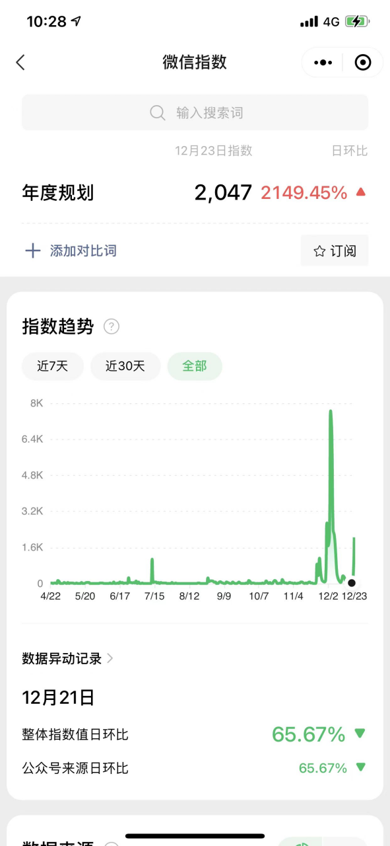
Task: Tap the 公众号来源日环比 label
Action: (75, 768)
